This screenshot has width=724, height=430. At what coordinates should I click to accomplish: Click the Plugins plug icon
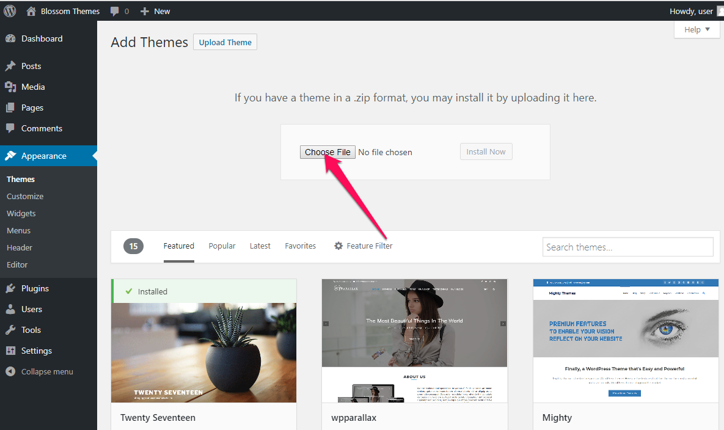tap(10, 288)
